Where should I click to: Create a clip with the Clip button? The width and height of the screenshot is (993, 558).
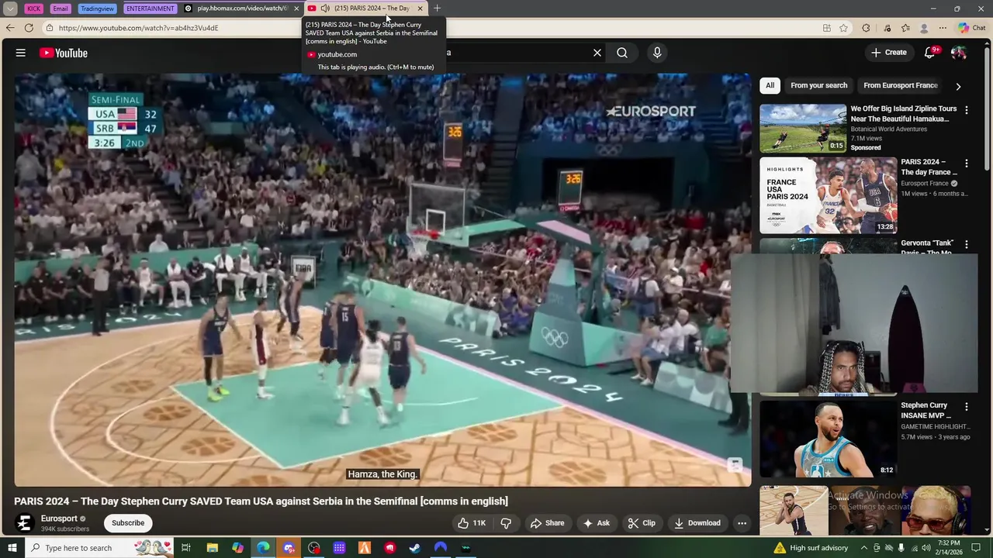coord(642,523)
